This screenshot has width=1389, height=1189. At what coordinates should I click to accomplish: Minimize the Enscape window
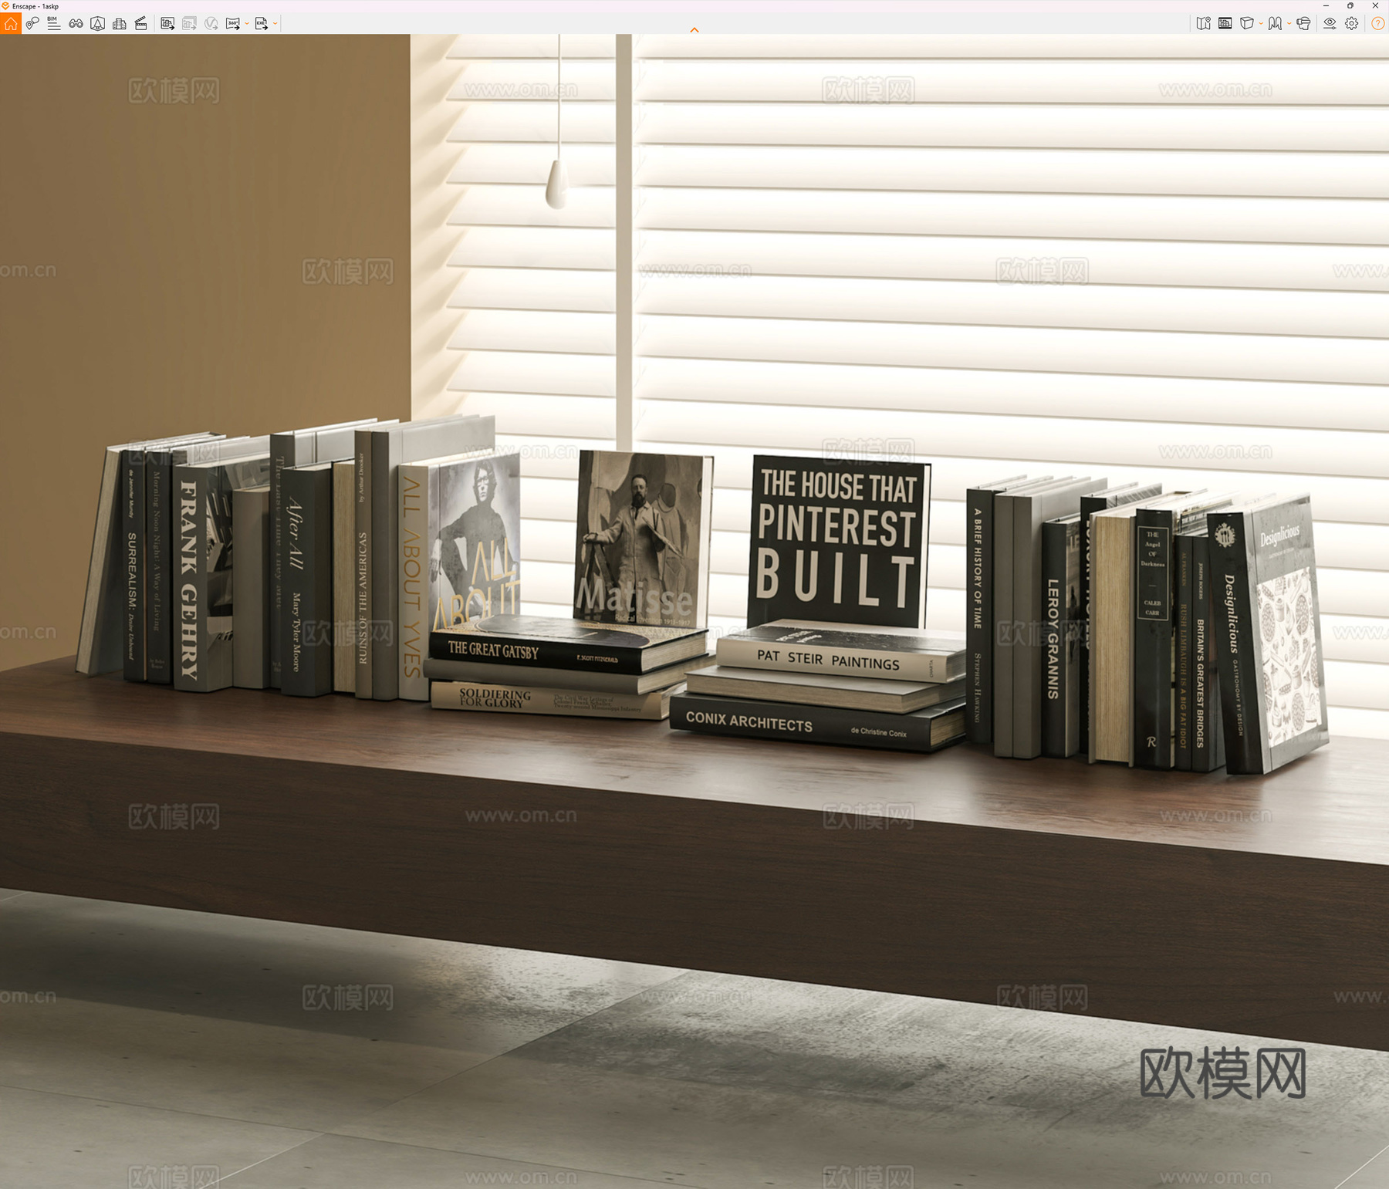[1326, 5]
